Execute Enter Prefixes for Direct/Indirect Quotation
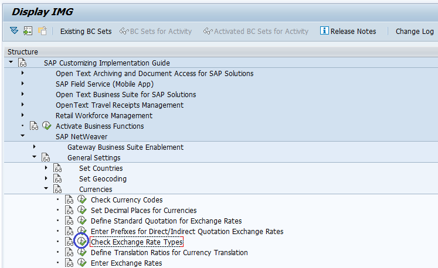The height and width of the screenshot is (268, 438). tap(82, 231)
